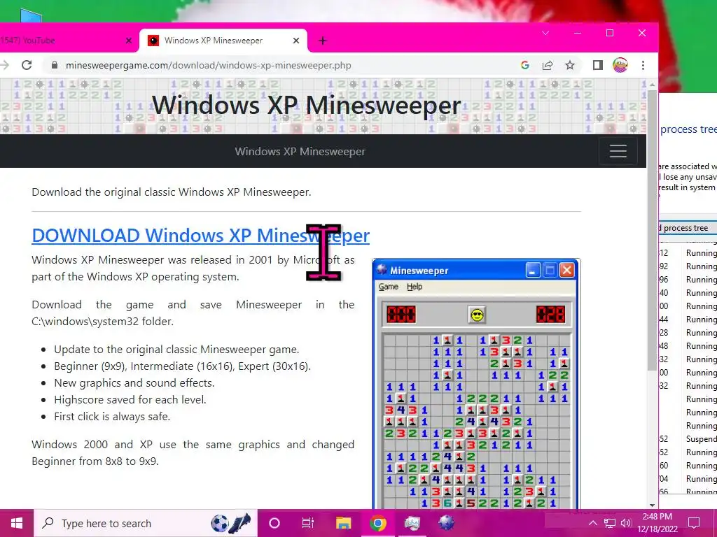Share this page icon in Chrome

click(x=548, y=65)
